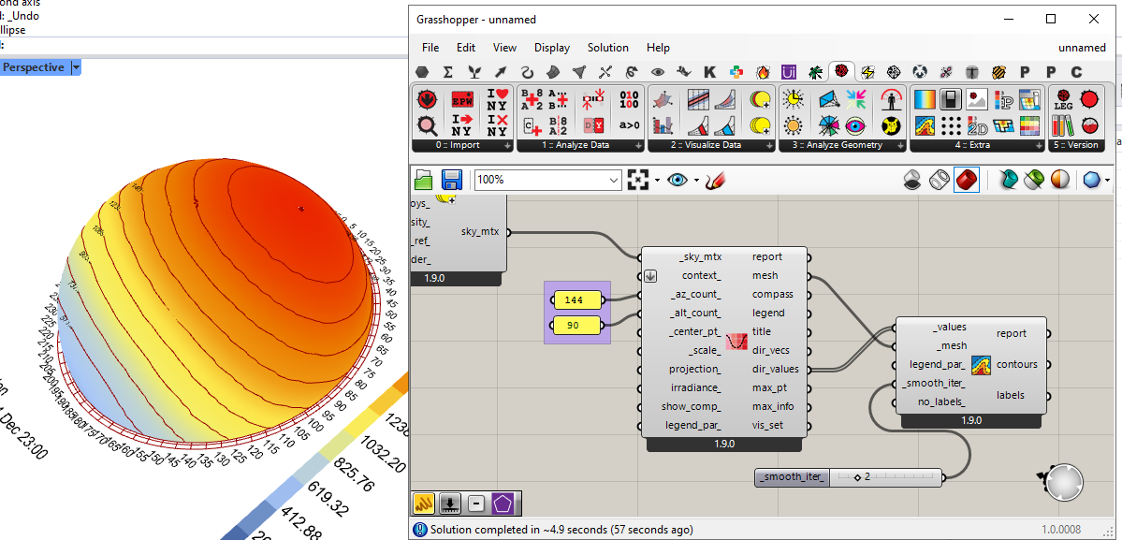
Task: Click the zoom extents icon in canvas toolbar
Action: coord(638,180)
